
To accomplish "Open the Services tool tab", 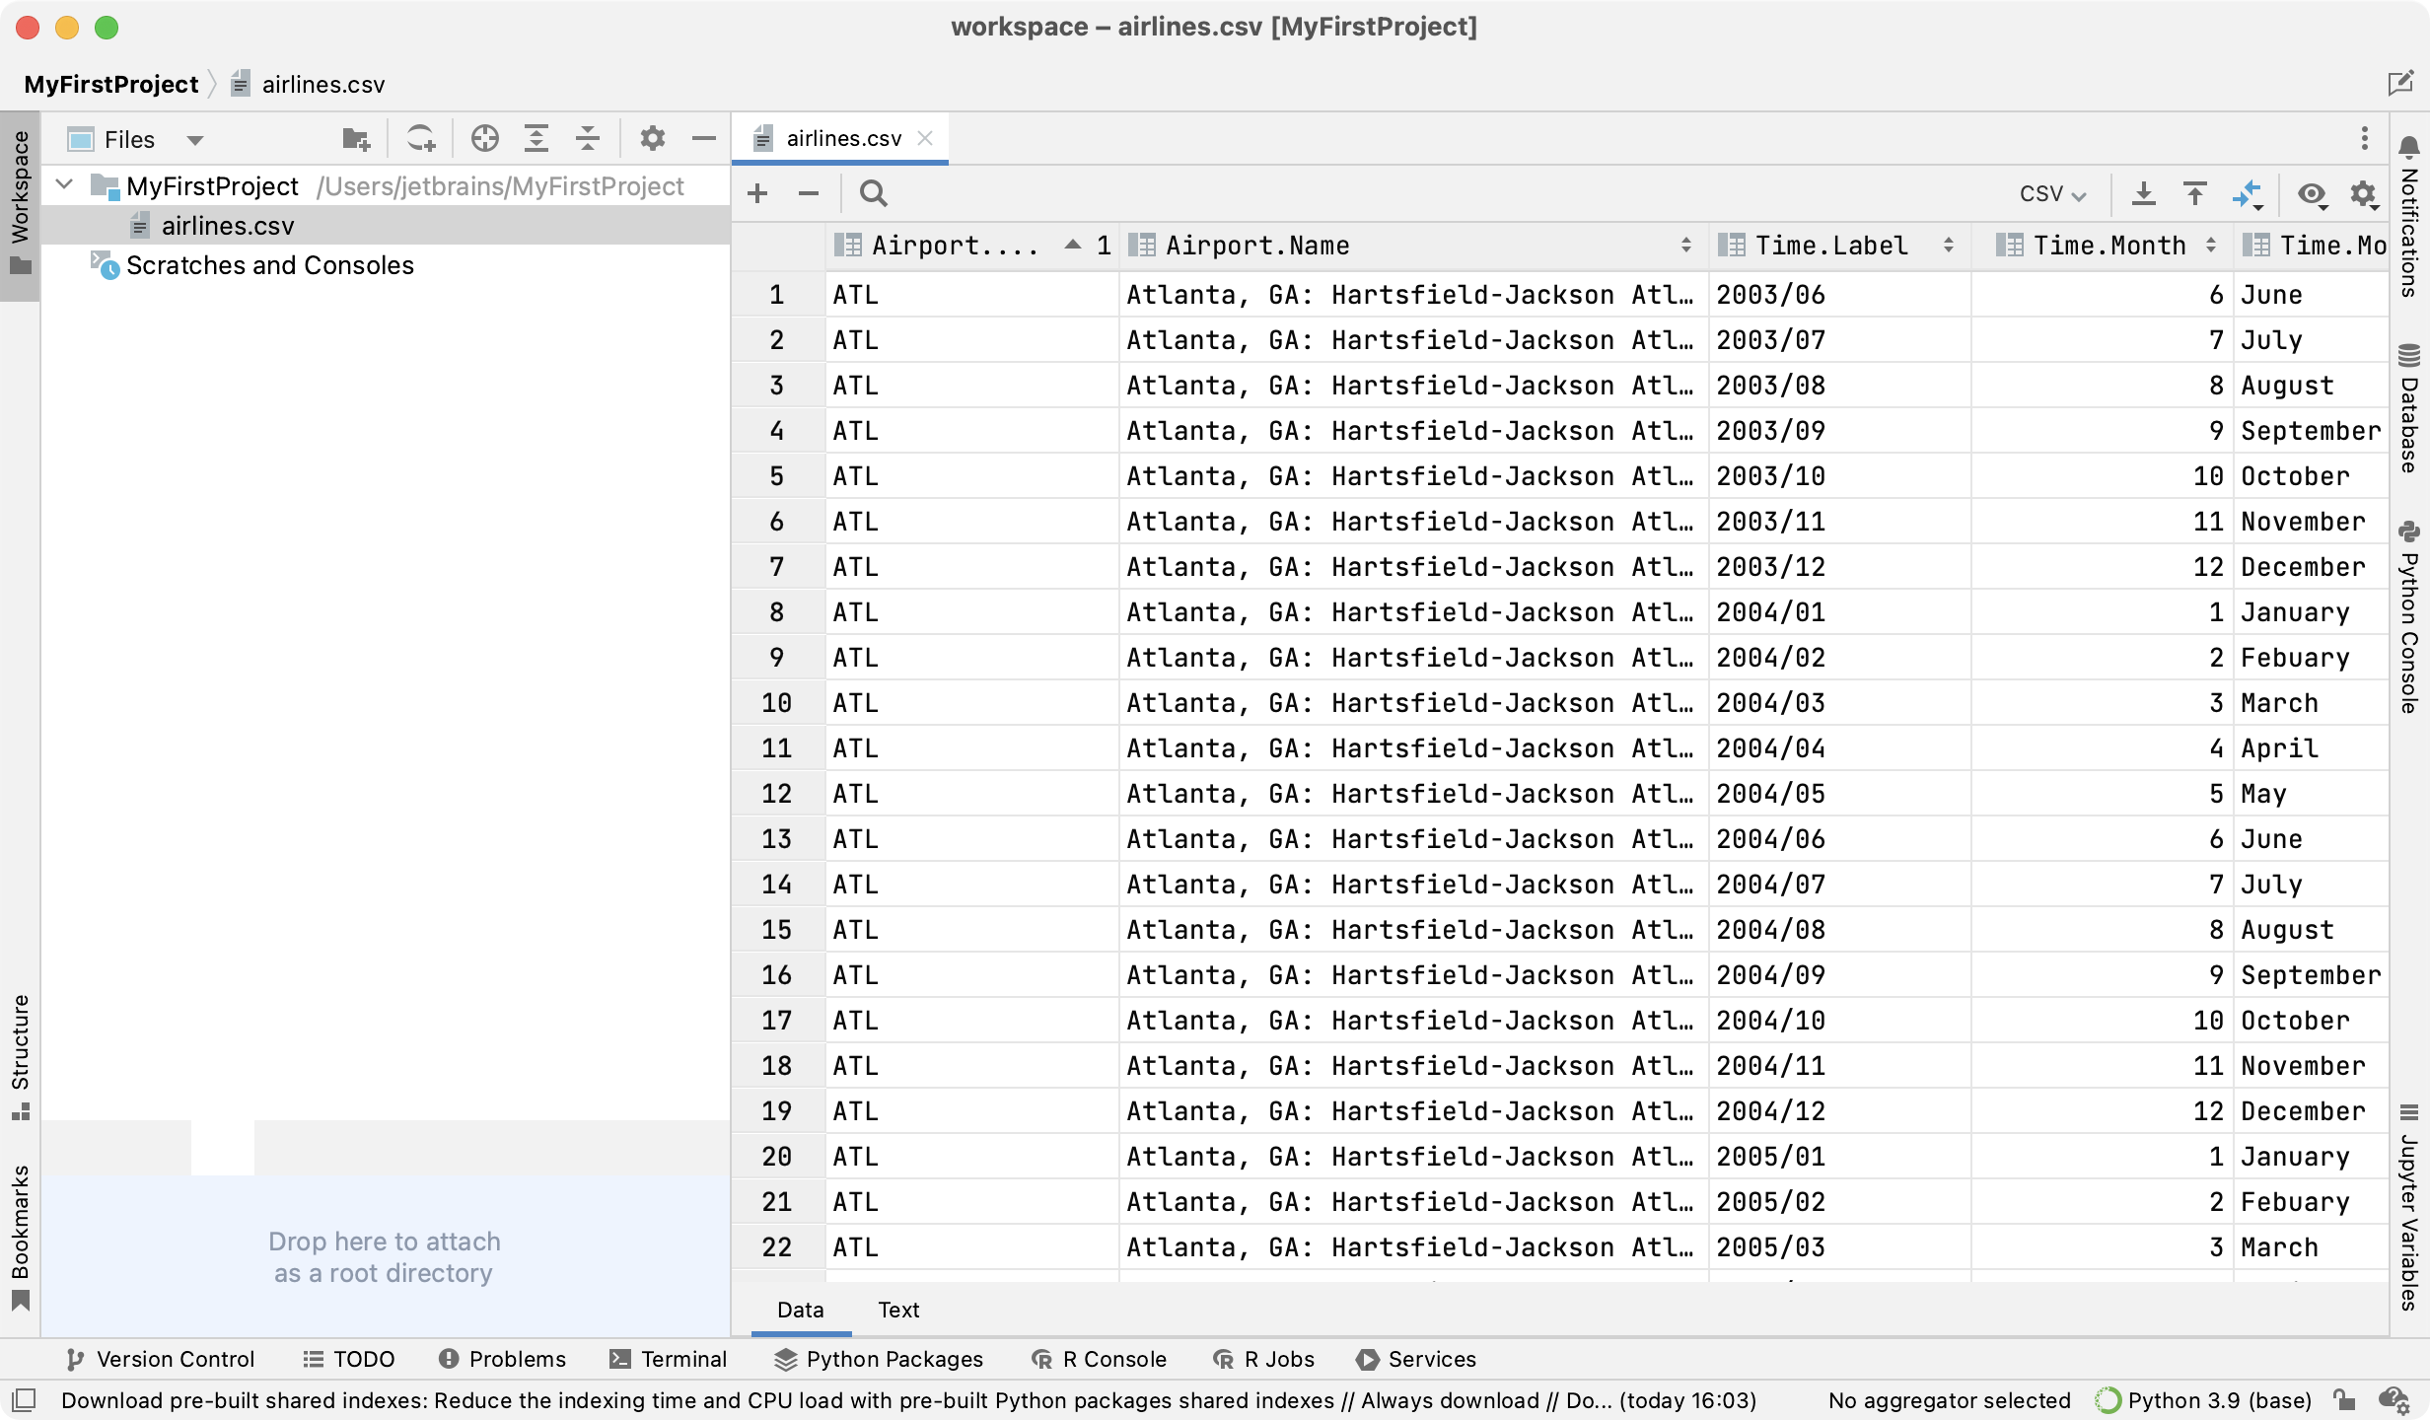I will [1416, 1359].
